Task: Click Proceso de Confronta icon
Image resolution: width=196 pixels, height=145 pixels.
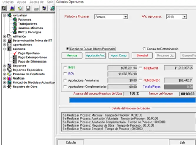Action: [9, 74]
